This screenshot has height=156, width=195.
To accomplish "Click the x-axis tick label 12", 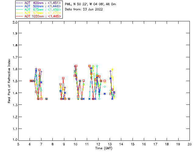I will [98, 144].
